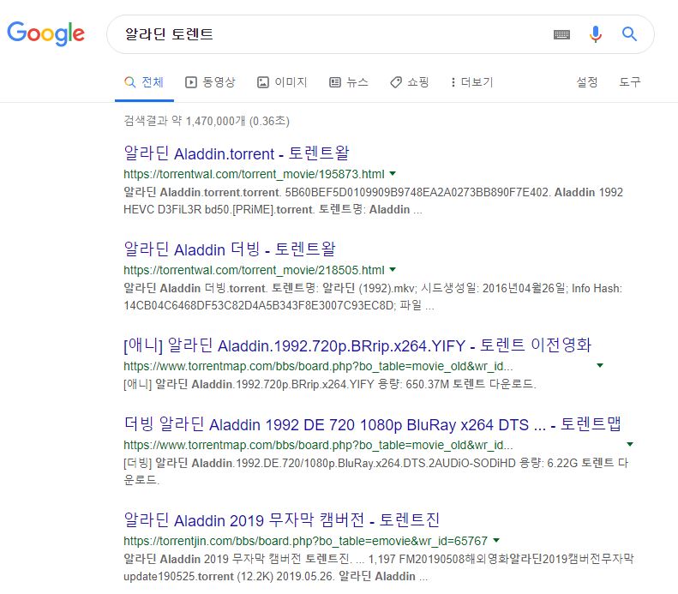Open result 더빙 알라딘 Aladdin 1992 DE 720 1080p
This screenshot has height=594, width=678.
372,423
